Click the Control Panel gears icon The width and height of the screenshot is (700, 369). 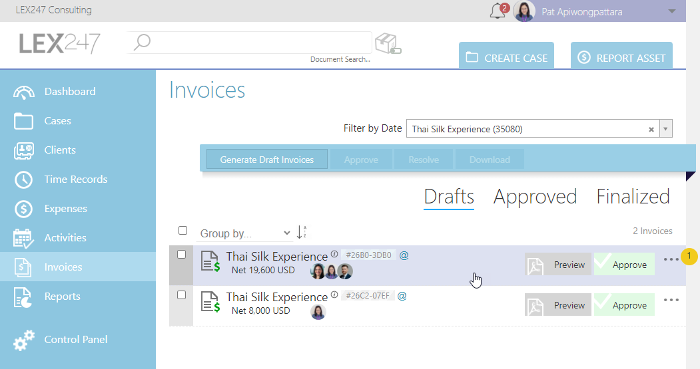coord(24,340)
